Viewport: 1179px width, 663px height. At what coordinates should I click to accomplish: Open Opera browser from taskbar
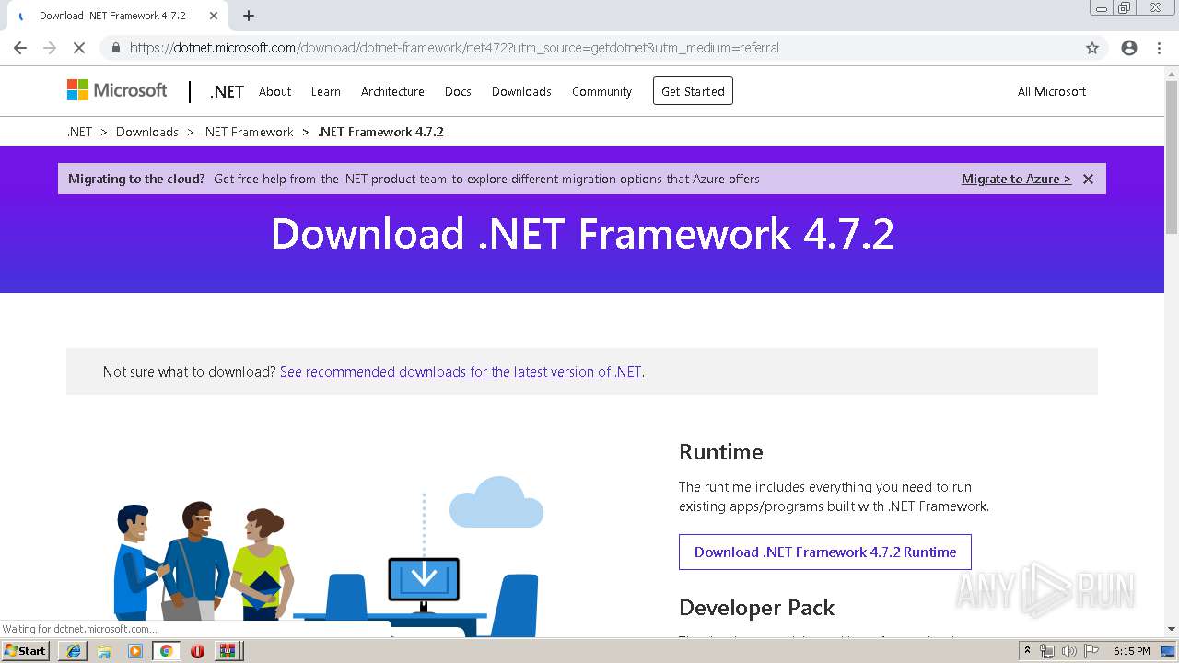pyautogui.click(x=197, y=651)
